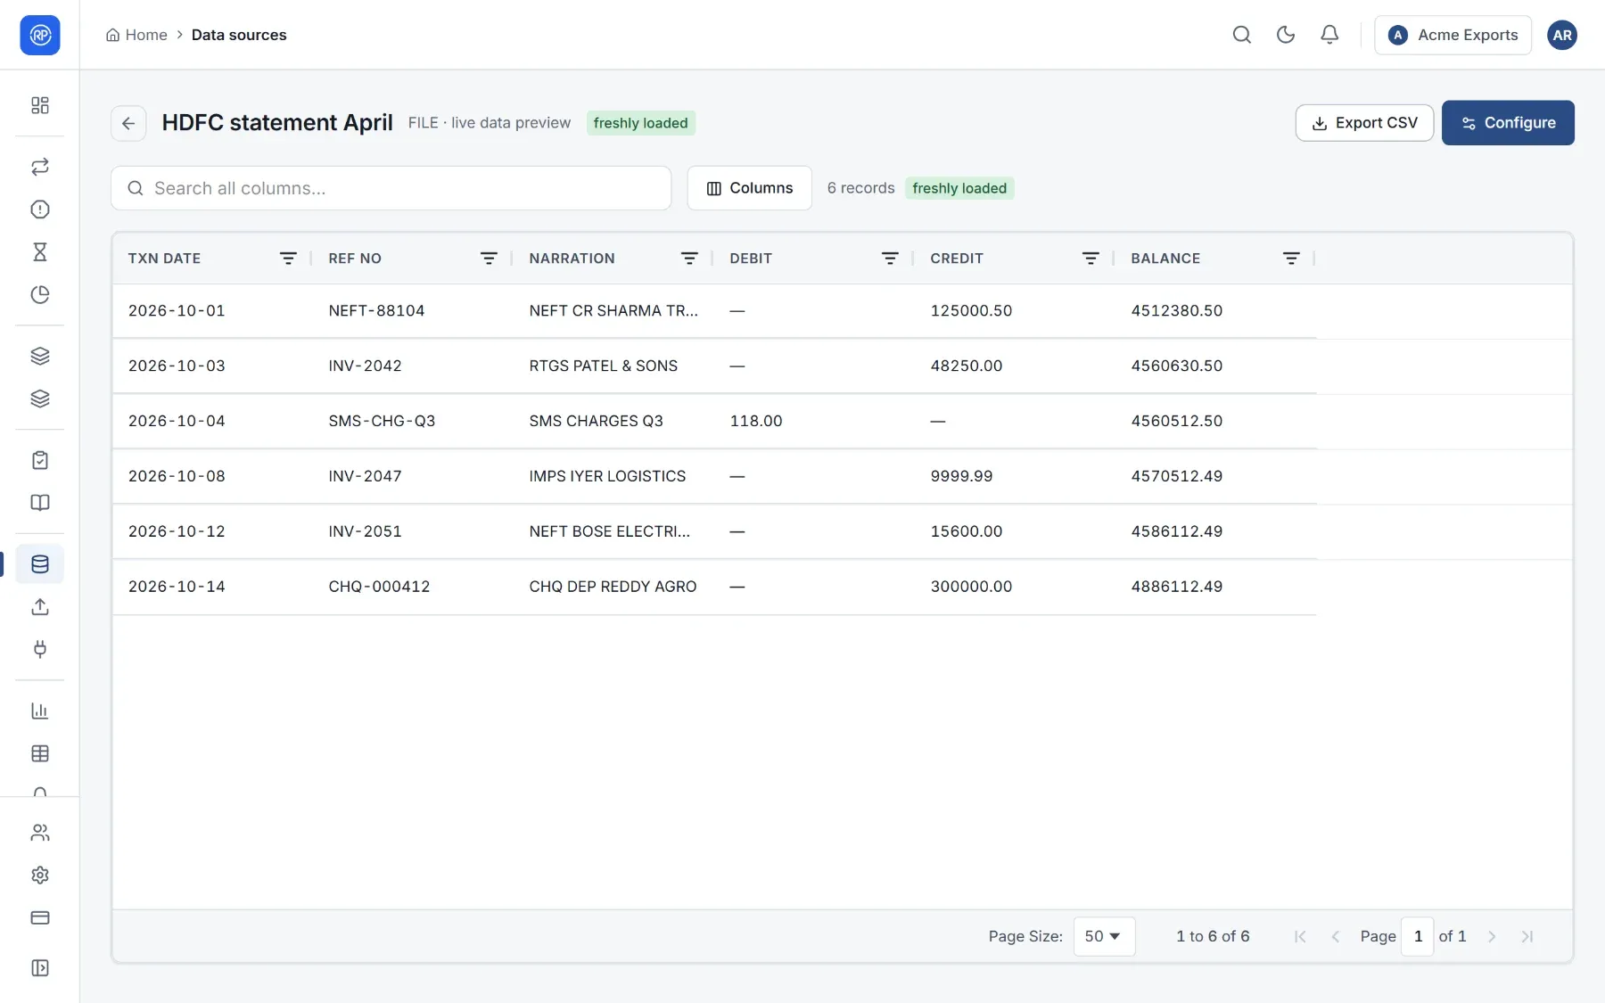1605x1003 pixels.
Task: Click the 118.00 debit cell
Action: 756,421
